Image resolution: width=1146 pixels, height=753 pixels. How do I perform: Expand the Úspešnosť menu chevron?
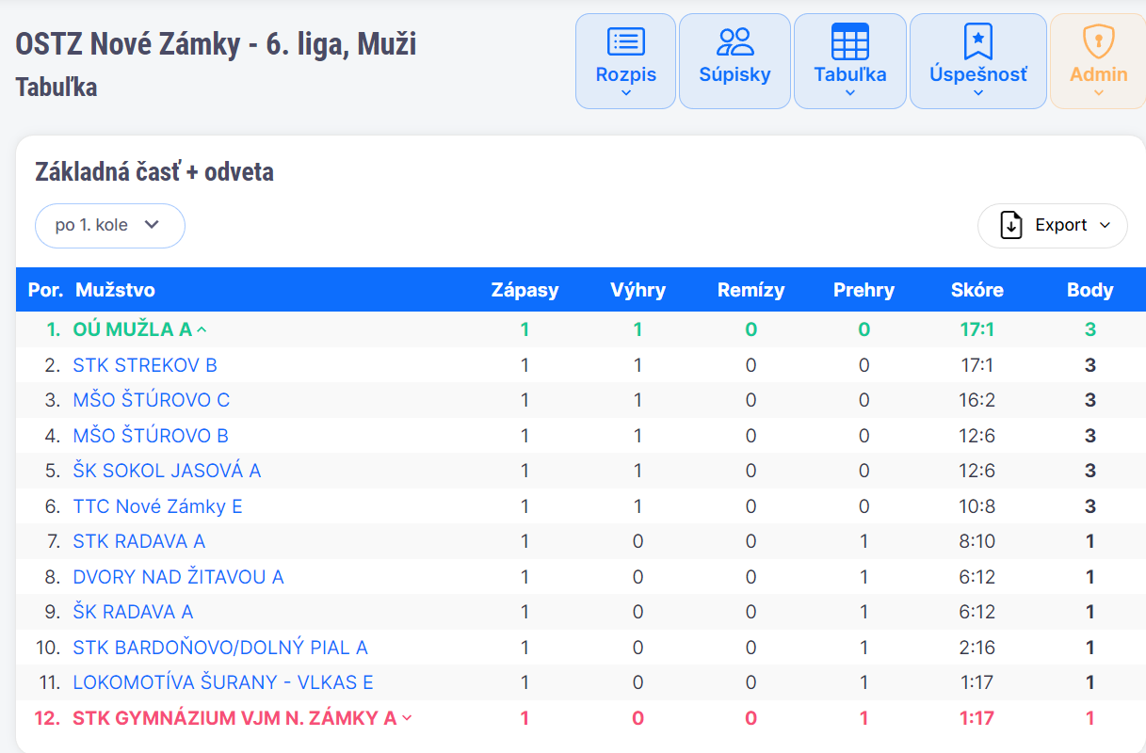pos(978,93)
